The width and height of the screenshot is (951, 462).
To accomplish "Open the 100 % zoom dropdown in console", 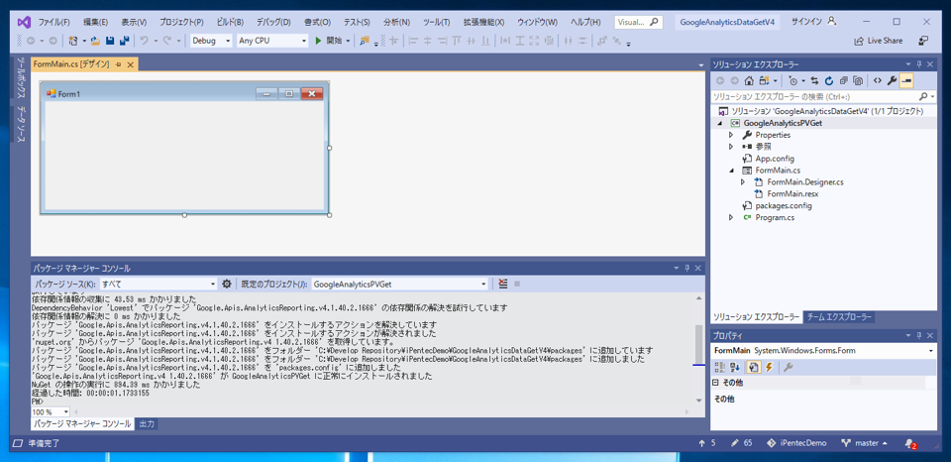I will 51,411.
